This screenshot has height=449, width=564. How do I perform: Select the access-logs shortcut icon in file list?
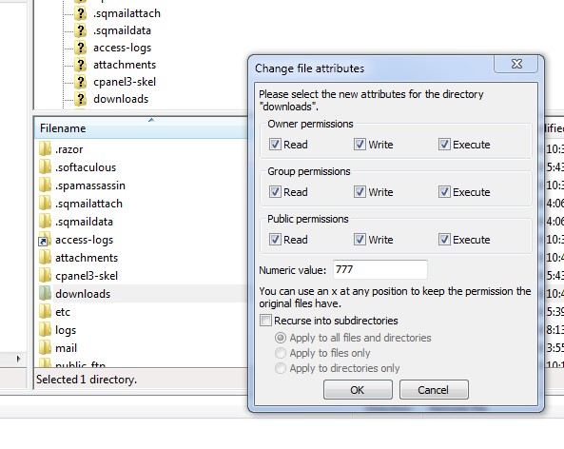(43, 241)
